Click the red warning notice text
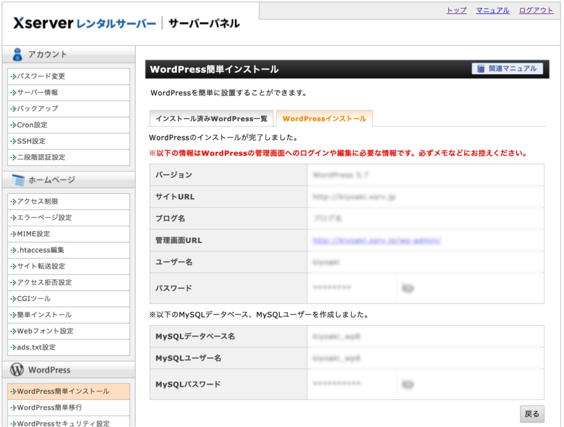The image size is (564, 427). [x=338, y=153]
